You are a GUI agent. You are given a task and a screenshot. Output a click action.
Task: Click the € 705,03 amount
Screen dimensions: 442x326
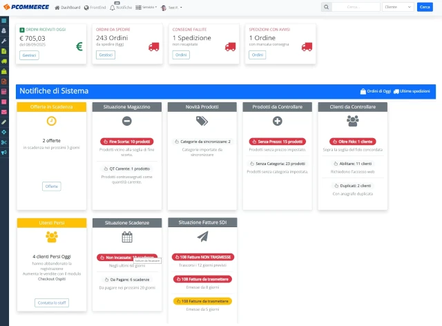point(32,39)
